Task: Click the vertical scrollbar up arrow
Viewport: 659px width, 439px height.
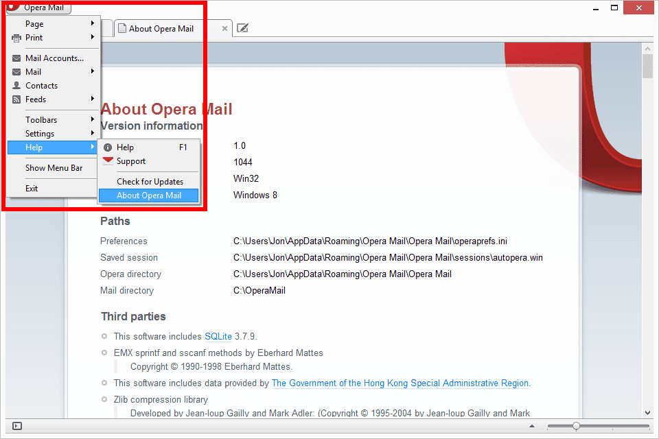Action: [647, 49]
